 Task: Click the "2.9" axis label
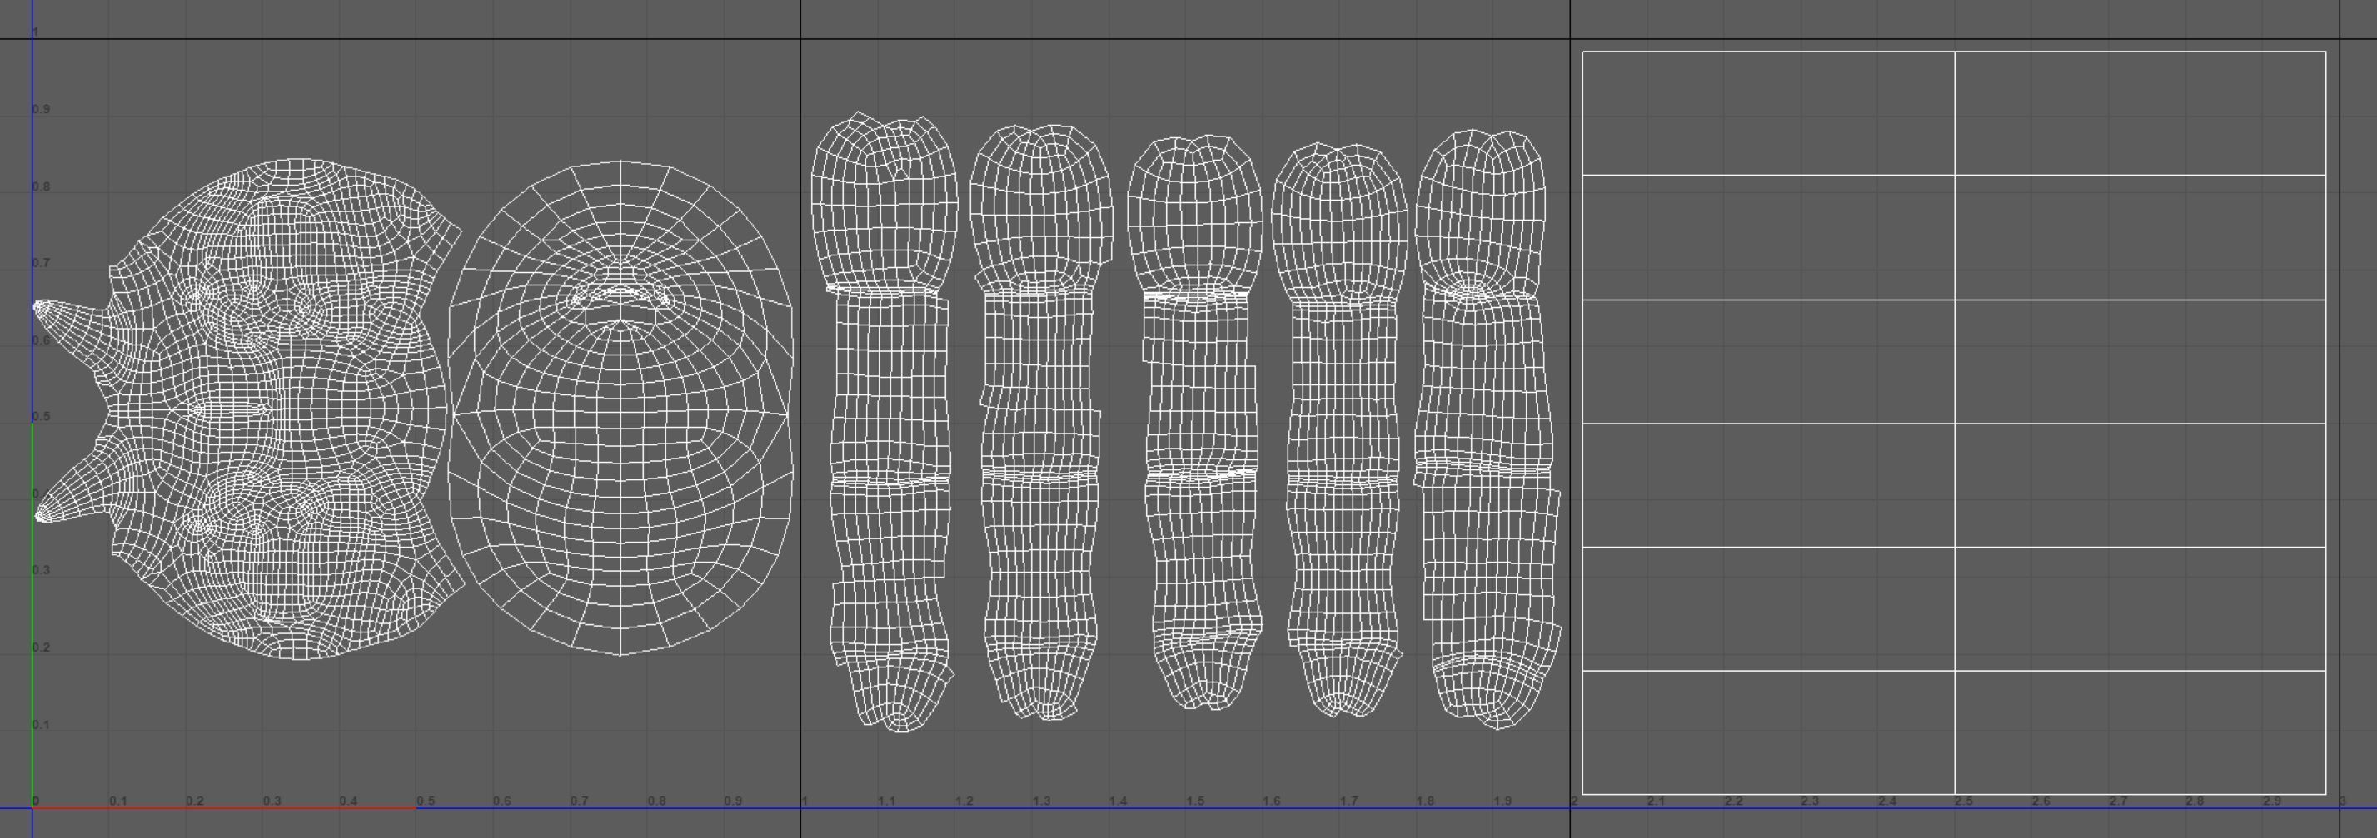pos(2272,801)
